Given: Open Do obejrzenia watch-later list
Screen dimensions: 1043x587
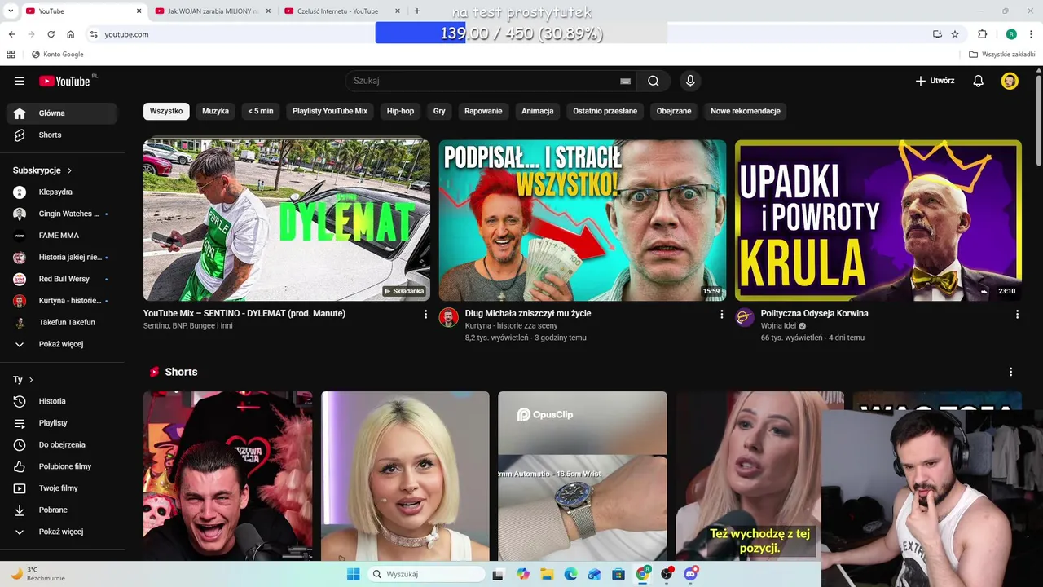Looking at the screenshot, I should (x=62, y=444).
